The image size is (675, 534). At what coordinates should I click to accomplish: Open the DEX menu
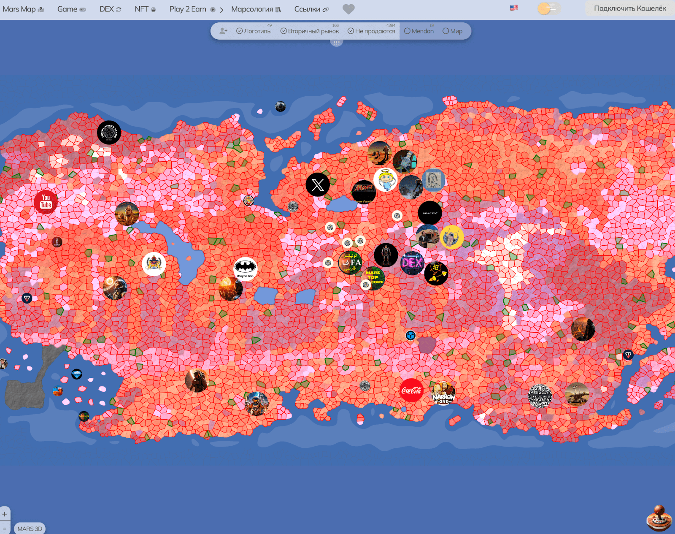click(111, 9)
